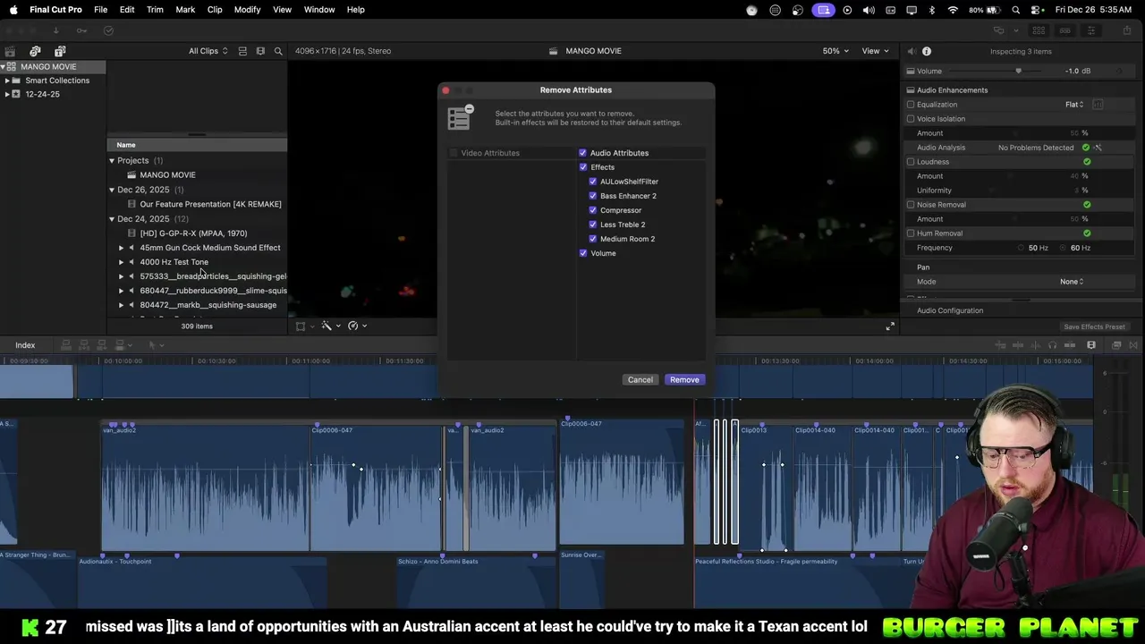Cancel the Remove Attributes dialog
1145x644 pixels.
click(x=640, y=380)
